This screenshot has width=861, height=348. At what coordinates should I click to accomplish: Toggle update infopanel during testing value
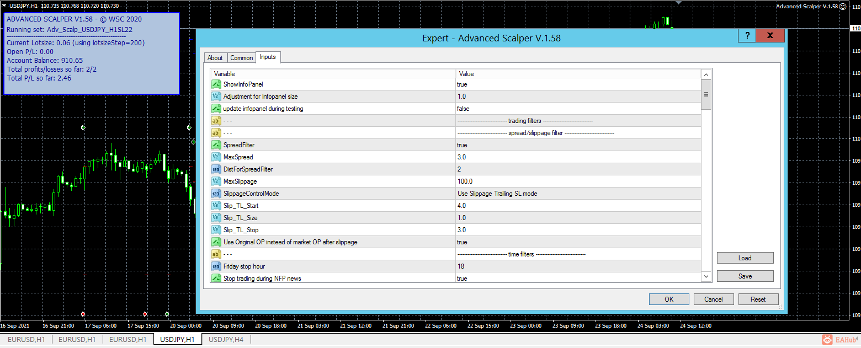578,109
